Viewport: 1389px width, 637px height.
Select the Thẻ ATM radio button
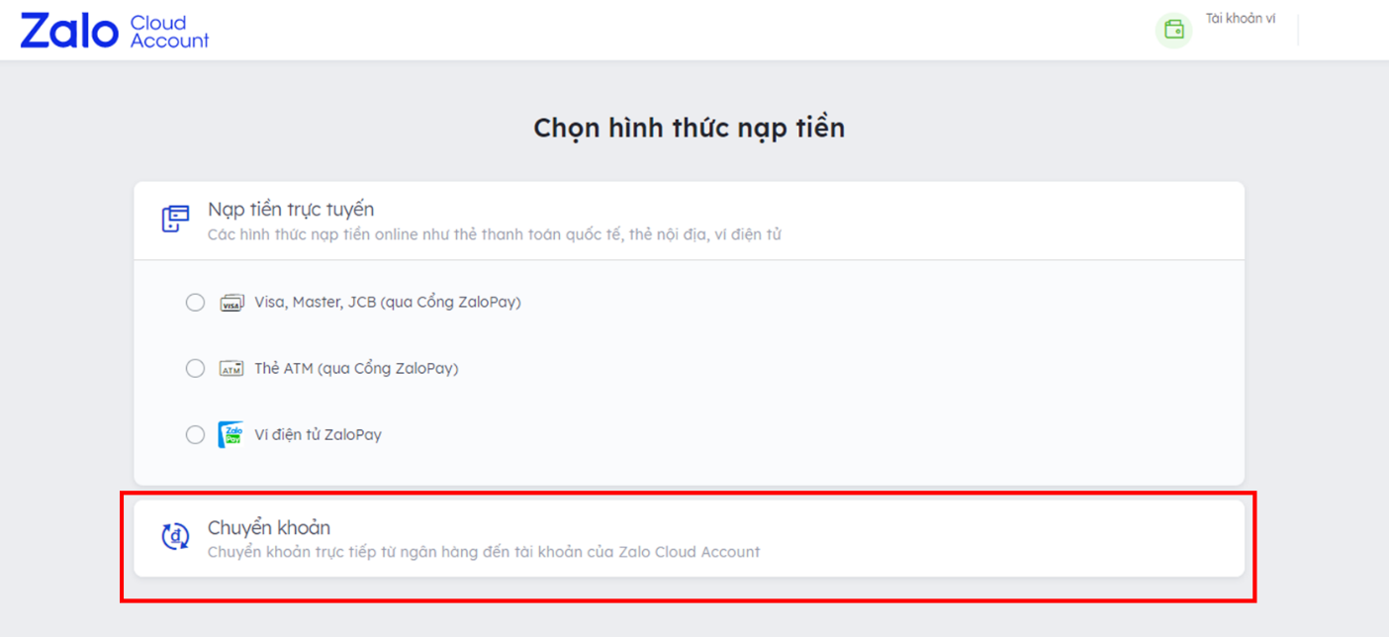(x=195, y=368)
